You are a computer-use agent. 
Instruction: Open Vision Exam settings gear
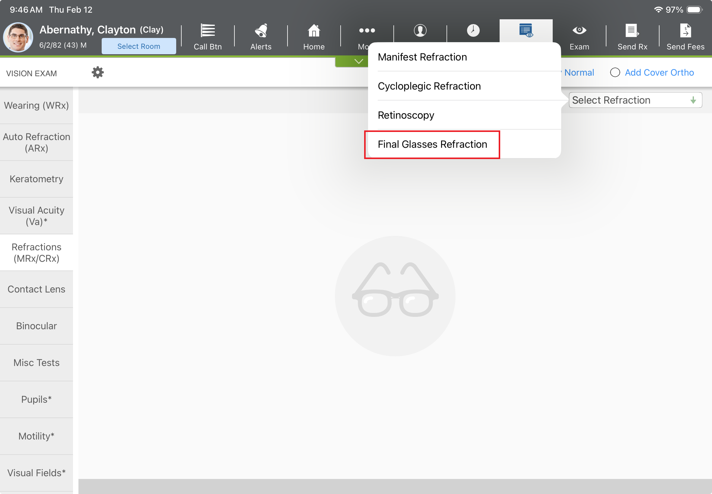click(98, 72)
